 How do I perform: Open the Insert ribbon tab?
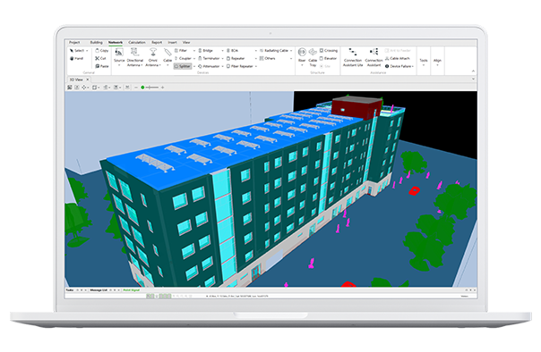[x=173, y=42]
